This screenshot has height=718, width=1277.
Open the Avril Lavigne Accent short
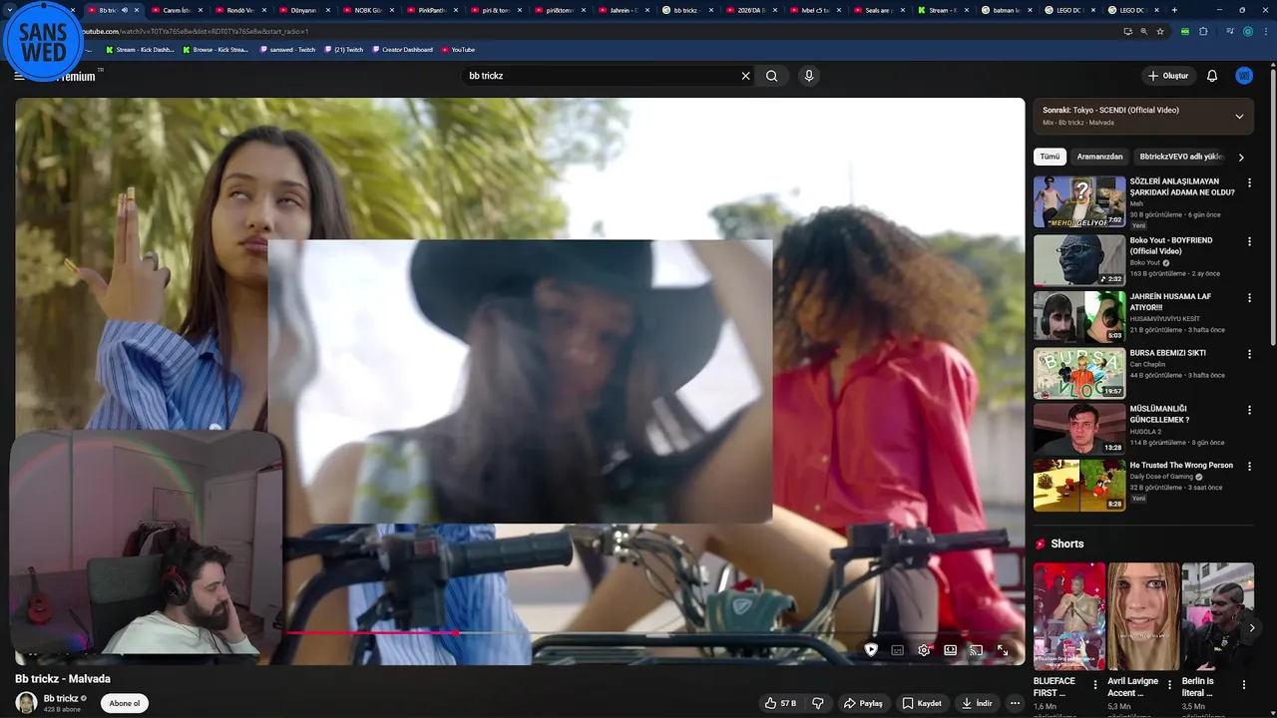[x=1143, y=616]
